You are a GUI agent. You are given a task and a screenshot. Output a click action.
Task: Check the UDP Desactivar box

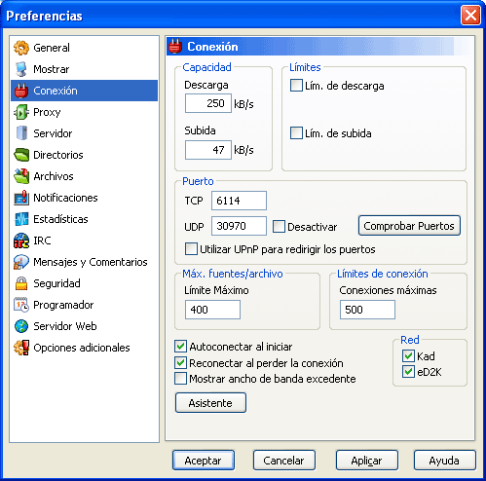tap(279, 227)
